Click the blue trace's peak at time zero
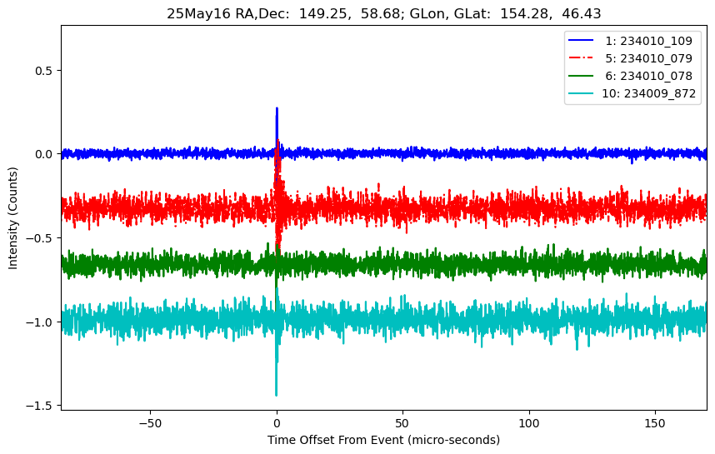Screen dimensions: 715x454 (277, 109)
